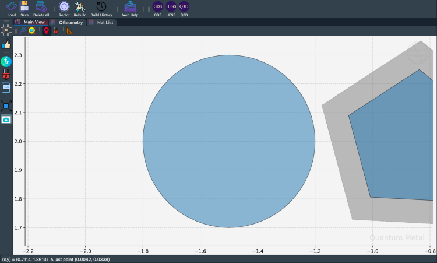The width and height of the screenshot is (437, 263).
Task: Click the blue fullscreen expand icon
Action: [6, 106]
